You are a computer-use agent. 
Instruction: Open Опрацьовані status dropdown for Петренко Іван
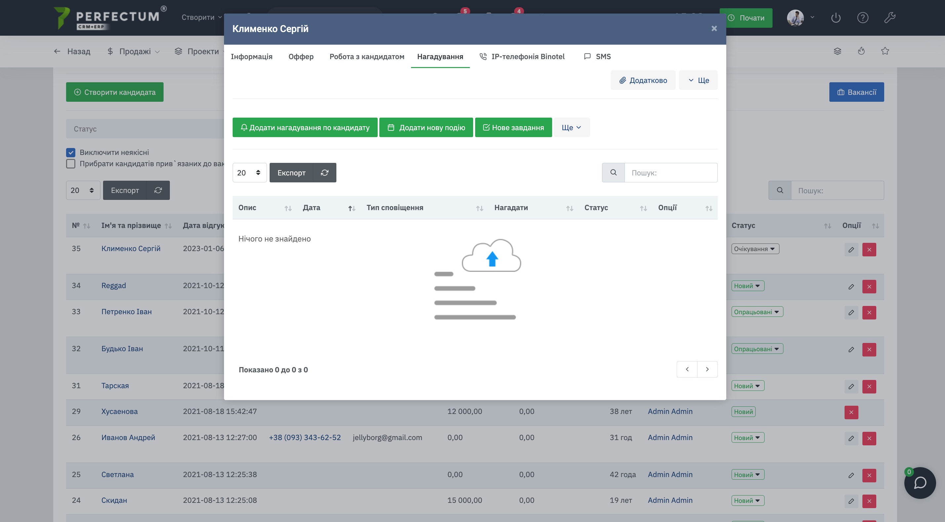pos(757,312)
